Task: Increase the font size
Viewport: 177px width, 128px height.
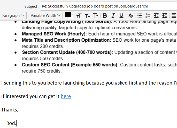Action: coord(96,16)
